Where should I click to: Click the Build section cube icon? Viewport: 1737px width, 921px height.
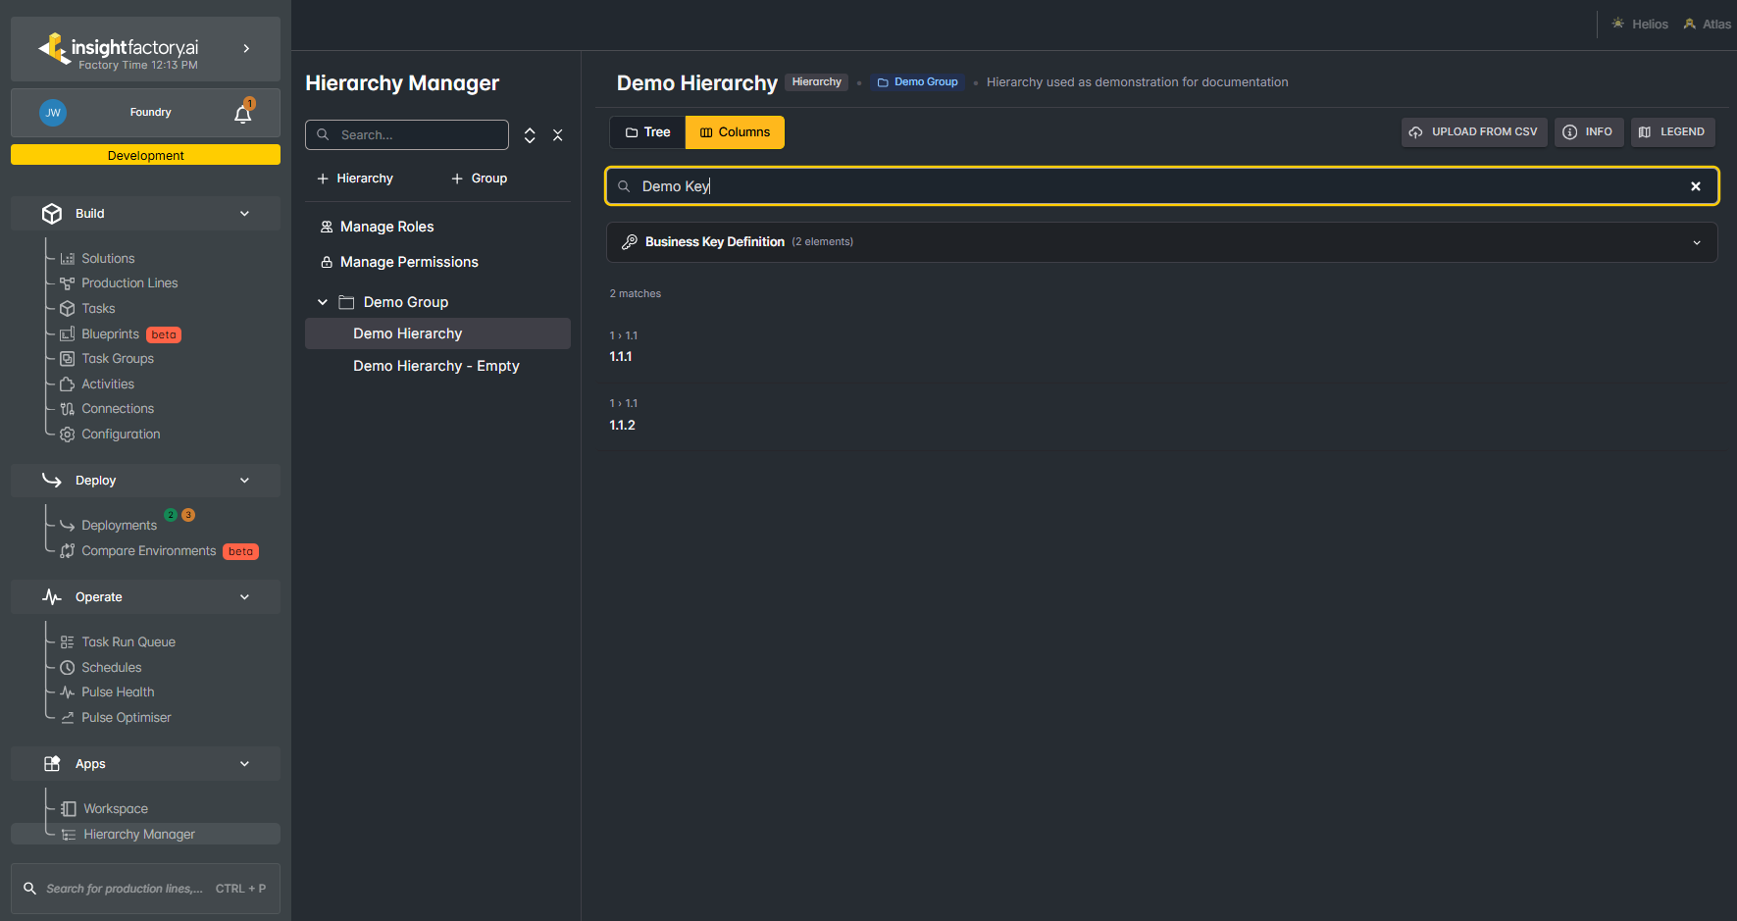click(x=52, y=214)
